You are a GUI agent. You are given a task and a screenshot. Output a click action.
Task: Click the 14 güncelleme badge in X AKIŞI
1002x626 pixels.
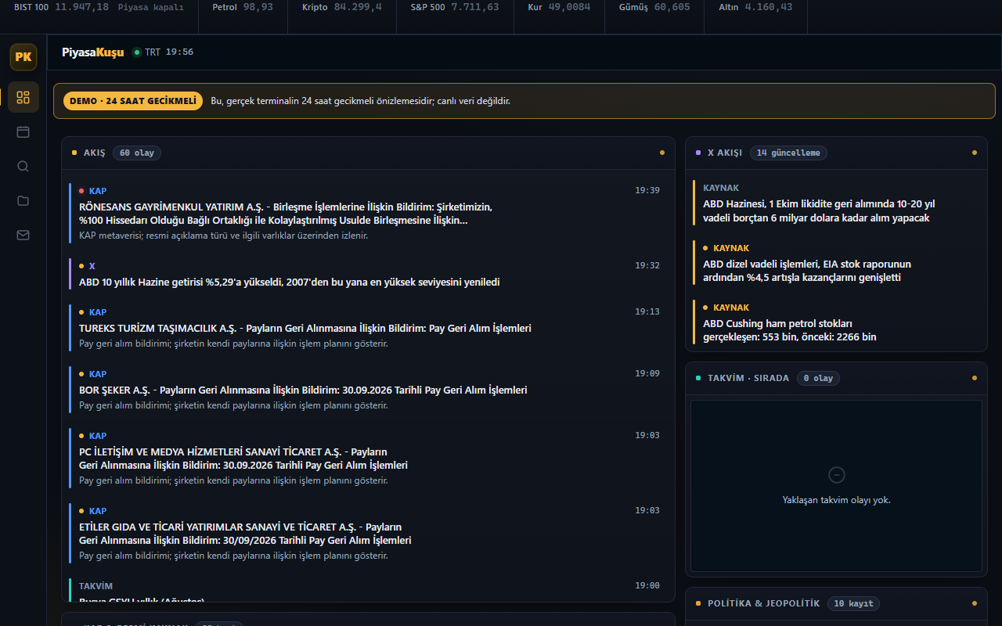788,153
